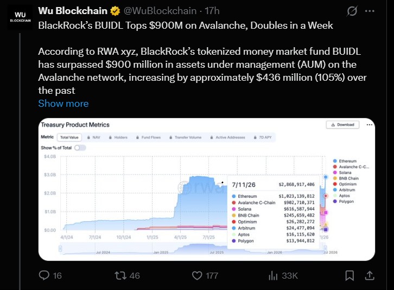Open chart three-dot options menu
The image size is (394, 290).
[x=370, y=125]
